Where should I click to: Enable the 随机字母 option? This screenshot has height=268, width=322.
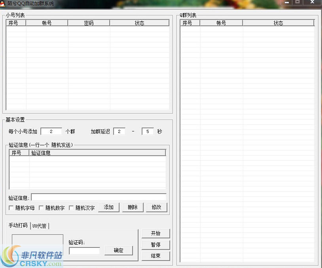tap(11, 207)
